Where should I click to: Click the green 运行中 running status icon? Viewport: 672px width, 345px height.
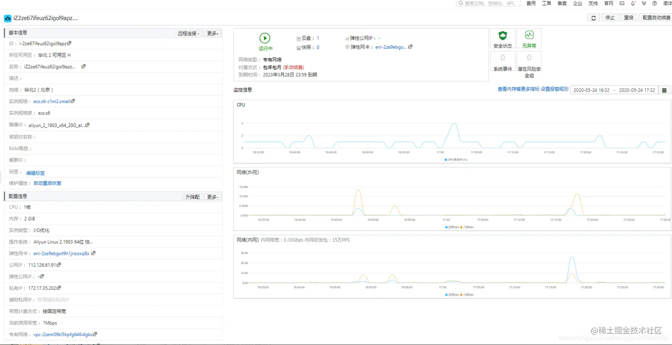point(265,38)
